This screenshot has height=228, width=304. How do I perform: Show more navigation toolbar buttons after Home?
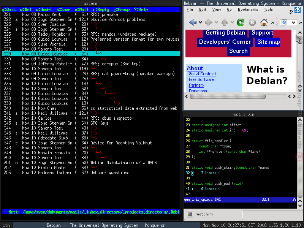pyautogui.click(x=273, y=22)
